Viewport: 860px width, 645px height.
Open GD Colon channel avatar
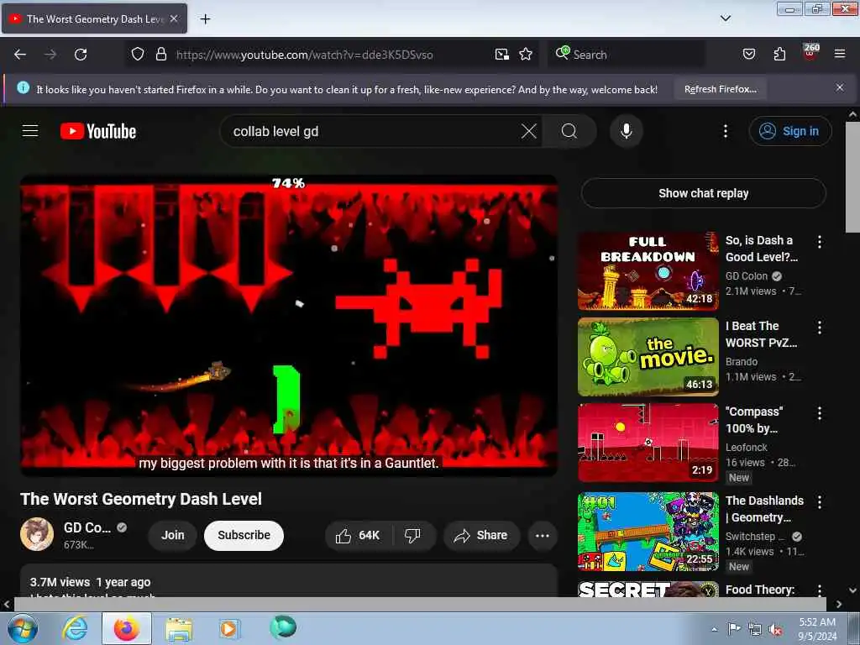(x=37, y=533)
